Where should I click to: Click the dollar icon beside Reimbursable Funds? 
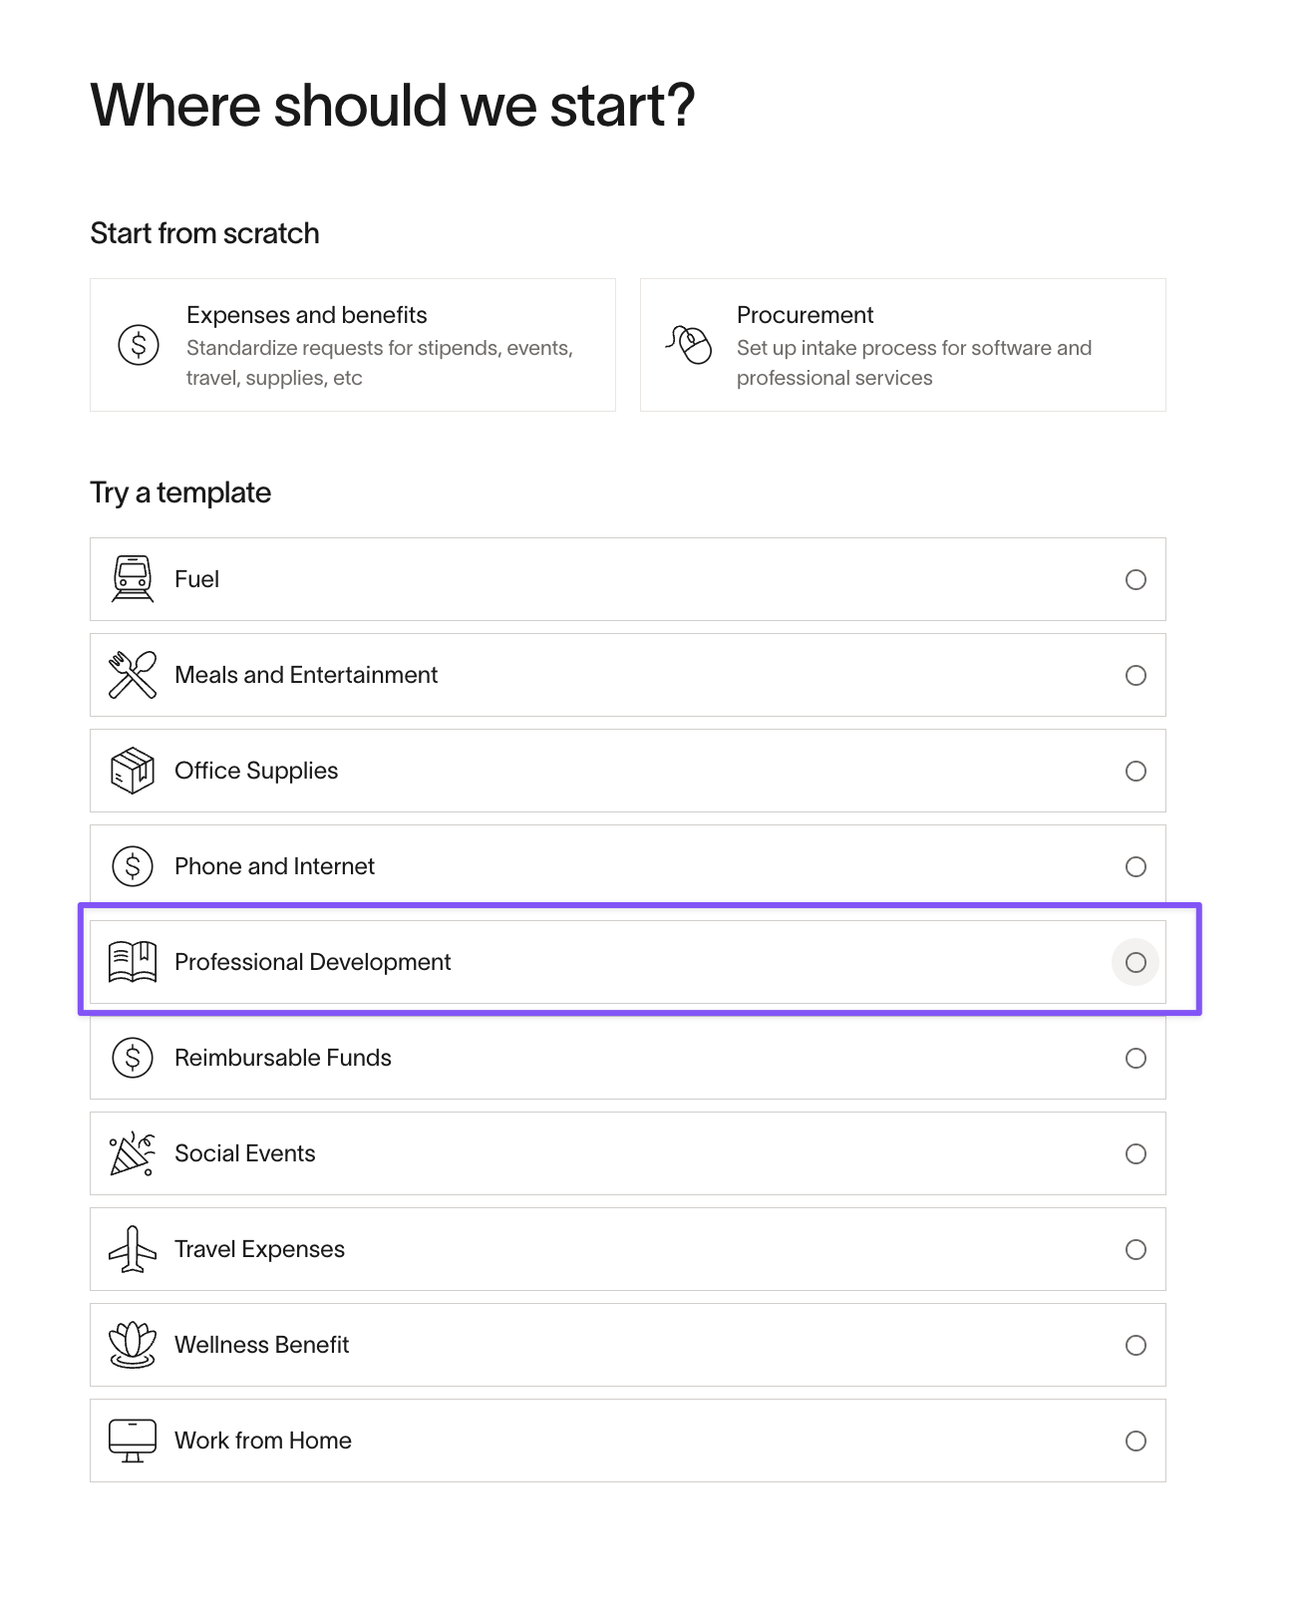pos(133,1058)
